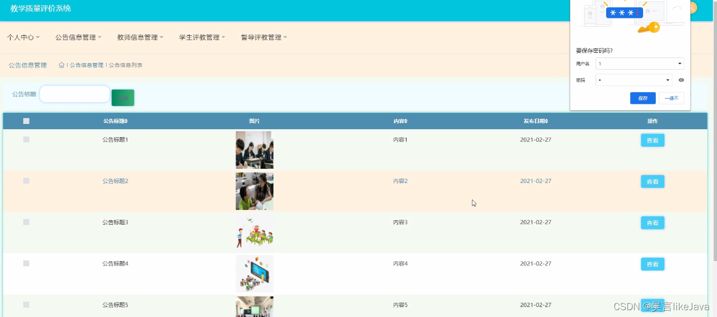Viewport: 717px width, 317px height.
Task: Open 个人中心 dropdown menu
Action: point(23,37)
